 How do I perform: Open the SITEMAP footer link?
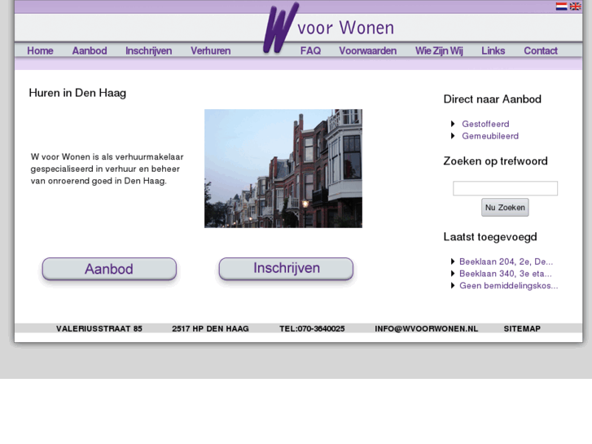(x=522, y=329)
